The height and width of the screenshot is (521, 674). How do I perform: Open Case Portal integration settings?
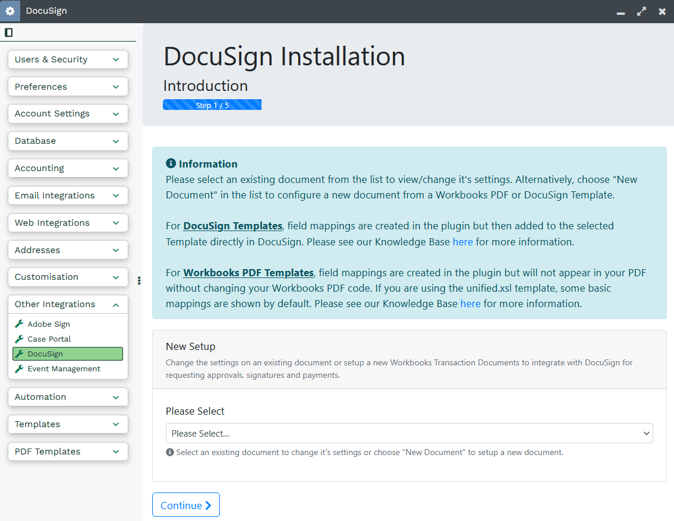[49, 339]
